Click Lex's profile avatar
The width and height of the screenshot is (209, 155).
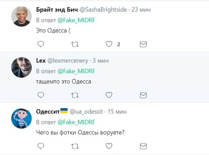point(22,67)
